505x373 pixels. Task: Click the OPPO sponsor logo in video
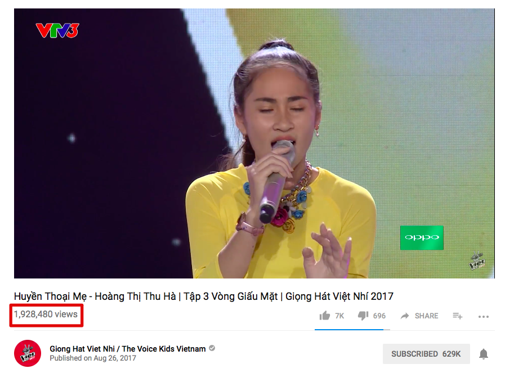422,237
